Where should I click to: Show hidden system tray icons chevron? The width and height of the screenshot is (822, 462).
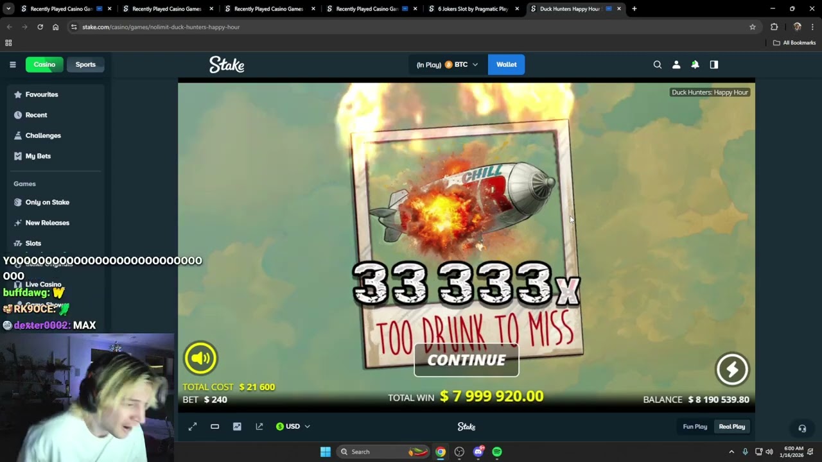click(731, 452)
